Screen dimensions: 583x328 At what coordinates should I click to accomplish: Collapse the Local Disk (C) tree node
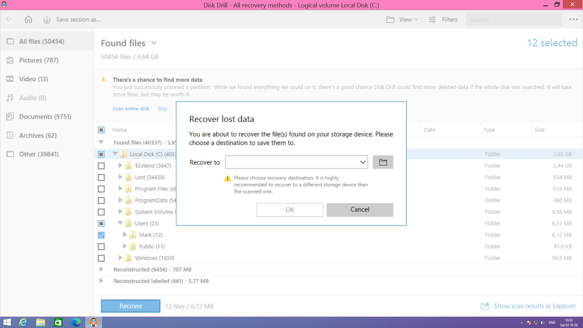[115, 154]
